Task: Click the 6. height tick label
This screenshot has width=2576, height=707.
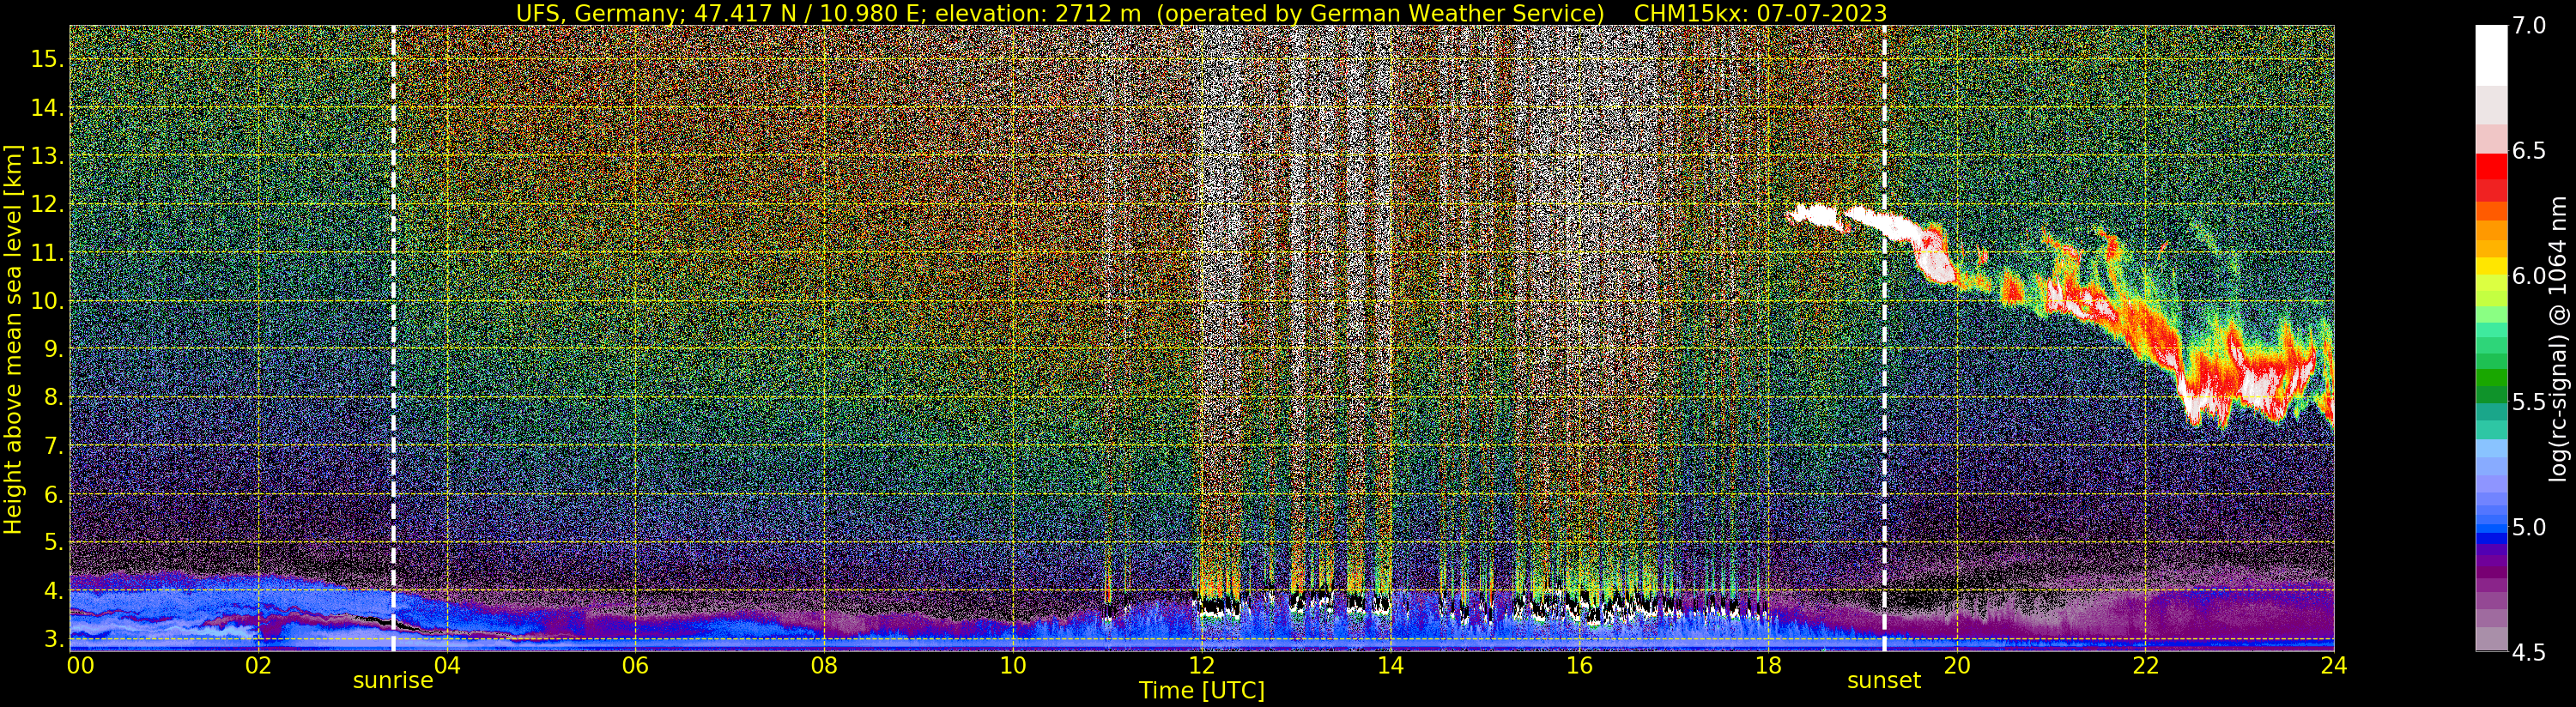Action: (x=54, y=494)
